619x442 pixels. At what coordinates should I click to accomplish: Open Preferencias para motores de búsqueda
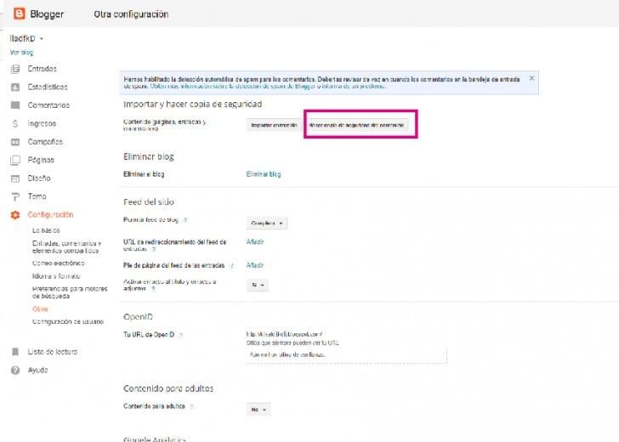[x=70, y=292]
